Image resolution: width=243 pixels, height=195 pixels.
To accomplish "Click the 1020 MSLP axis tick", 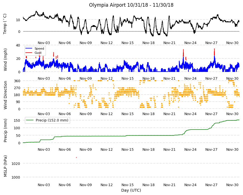I will 16,164.
